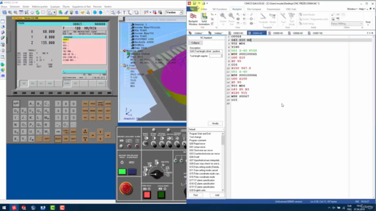376x211 pixels.
Task: Click the Tool Setup ribbon icon
Action: 291,19
